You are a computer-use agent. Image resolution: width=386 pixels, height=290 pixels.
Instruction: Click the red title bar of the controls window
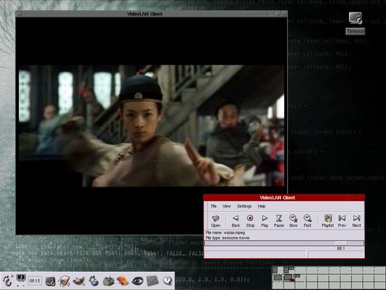coord(277,197)
